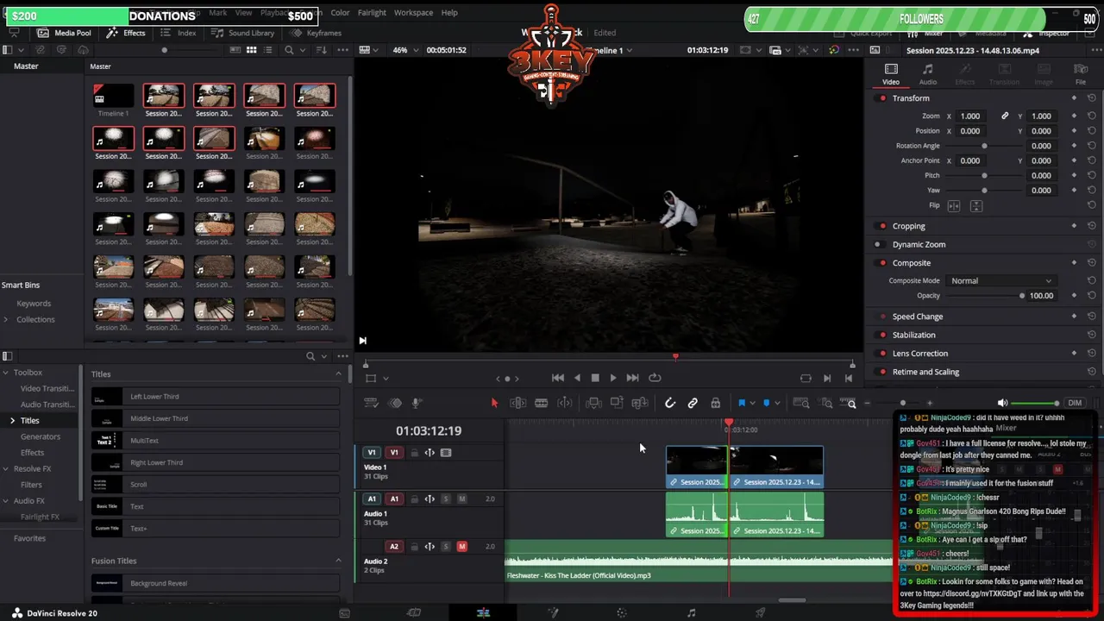Open the Fairlight menu
Viewport: 1104px width, 621px height.
click(x=372, y=13)
